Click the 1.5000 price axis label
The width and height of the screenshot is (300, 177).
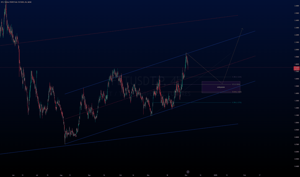(x=297, y=86)
